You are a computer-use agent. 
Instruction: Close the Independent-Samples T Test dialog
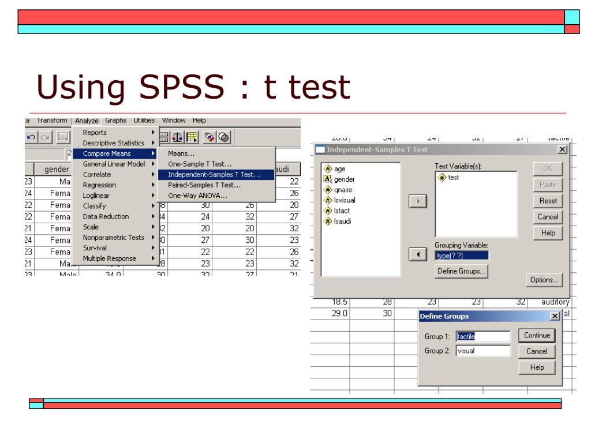[x=562, y=149]
